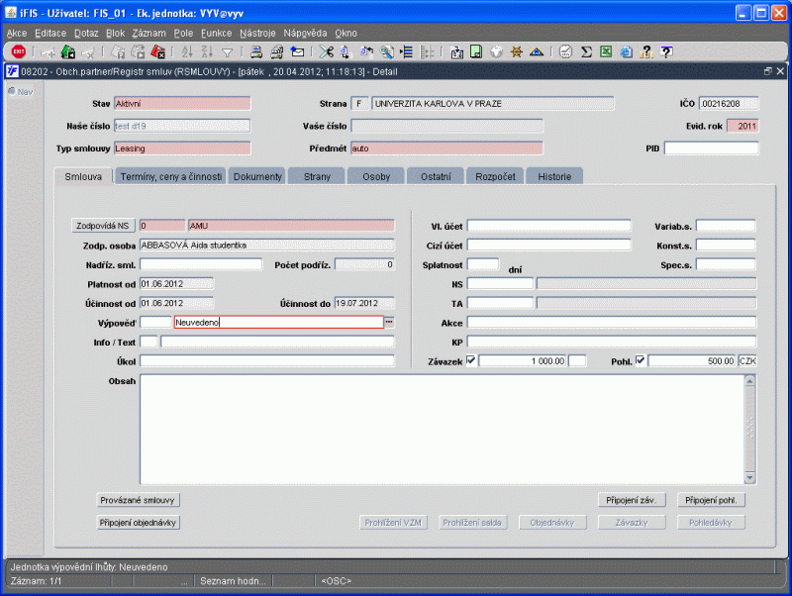The image size is (792, 596).
Task: Click the insert-record icon next to EXIT
Action: pos(48,52)
